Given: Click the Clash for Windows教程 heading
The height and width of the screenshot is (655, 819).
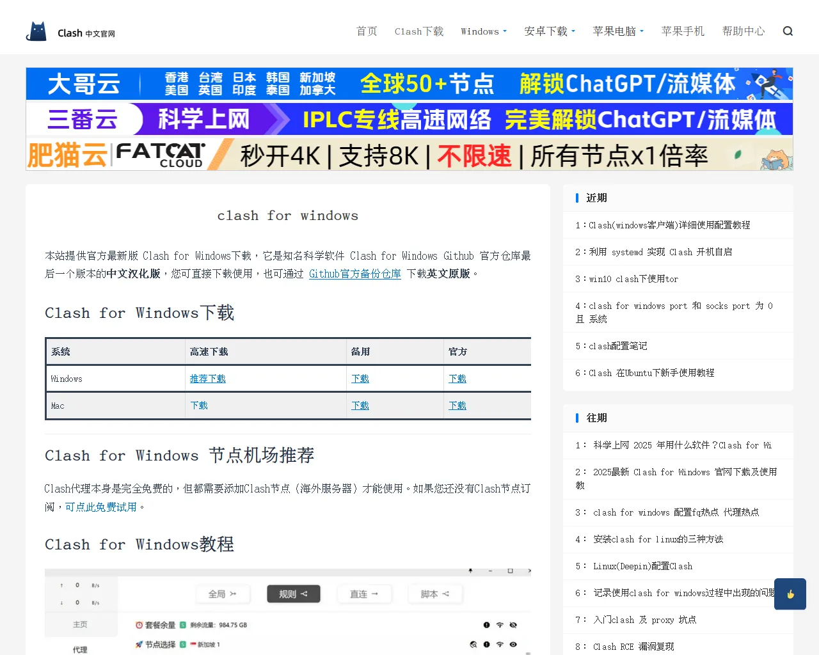Looking at the screenshot, I should pyautogui.click(x=139, y=544).
